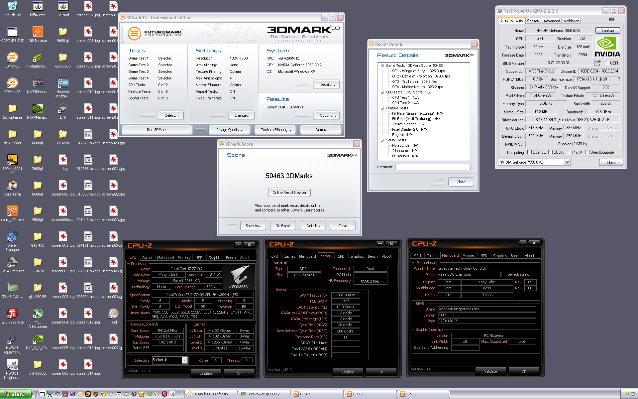Open the Recycle Bin desktop icon
The width and height of the screenshot is (638, 399).
tap(12, 9)
